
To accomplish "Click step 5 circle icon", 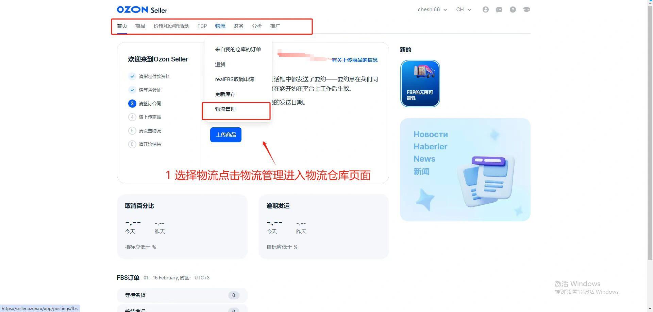I will (132, 131).
